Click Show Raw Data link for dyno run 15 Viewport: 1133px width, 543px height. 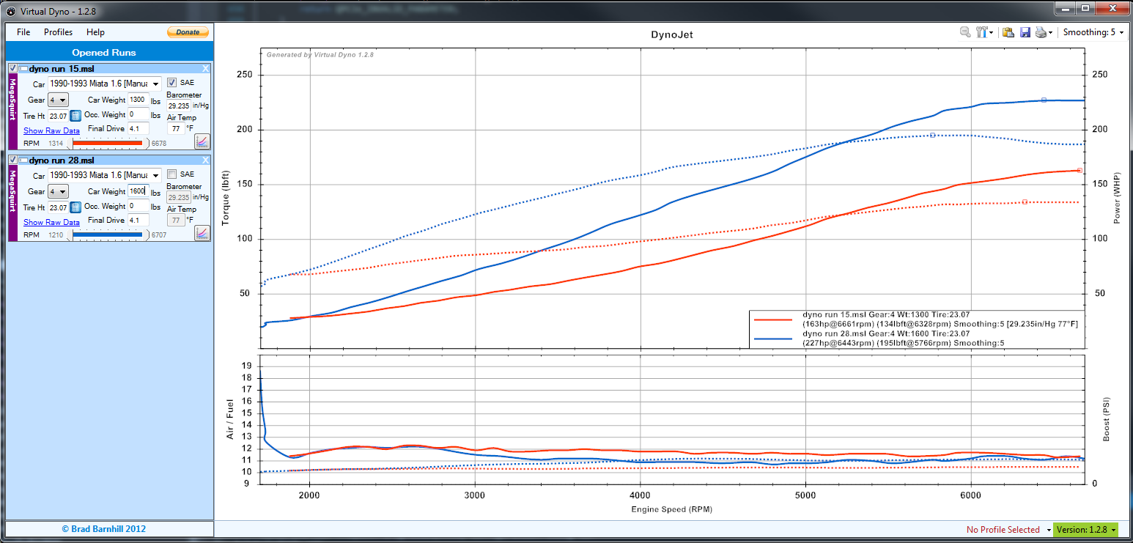tap(51, 130)
